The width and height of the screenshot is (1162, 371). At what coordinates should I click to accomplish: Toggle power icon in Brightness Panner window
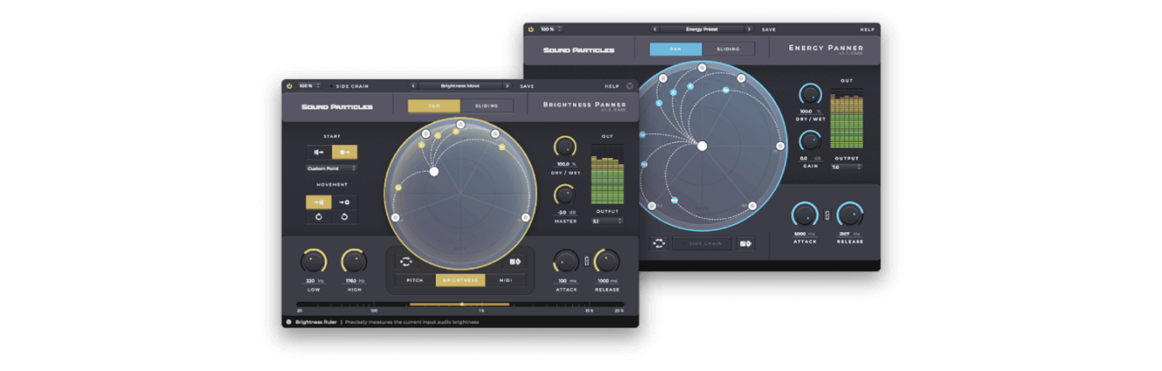(289, 85)
